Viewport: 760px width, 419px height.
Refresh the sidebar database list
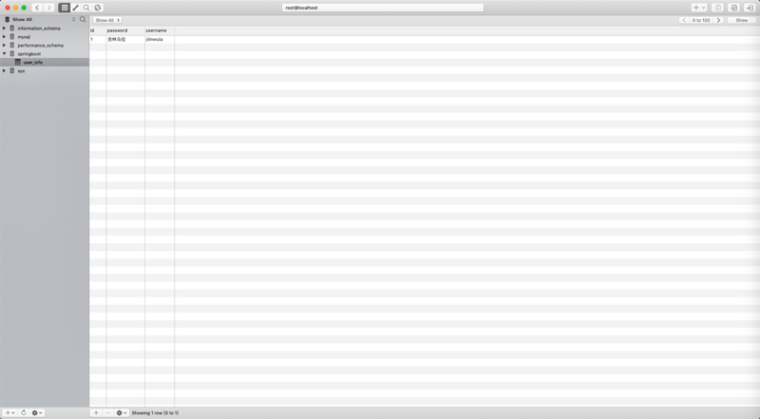[23, 412]
